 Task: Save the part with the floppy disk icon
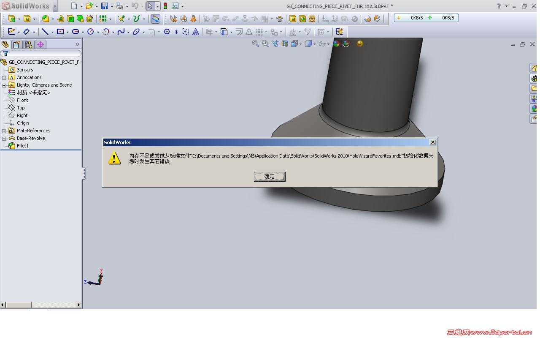pos(104,6)
